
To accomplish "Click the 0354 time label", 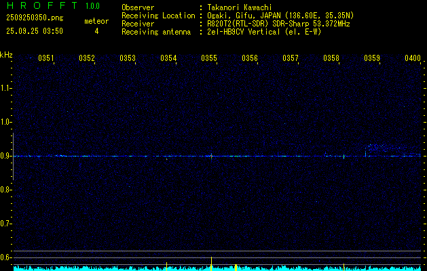I will tap(168, 58).
